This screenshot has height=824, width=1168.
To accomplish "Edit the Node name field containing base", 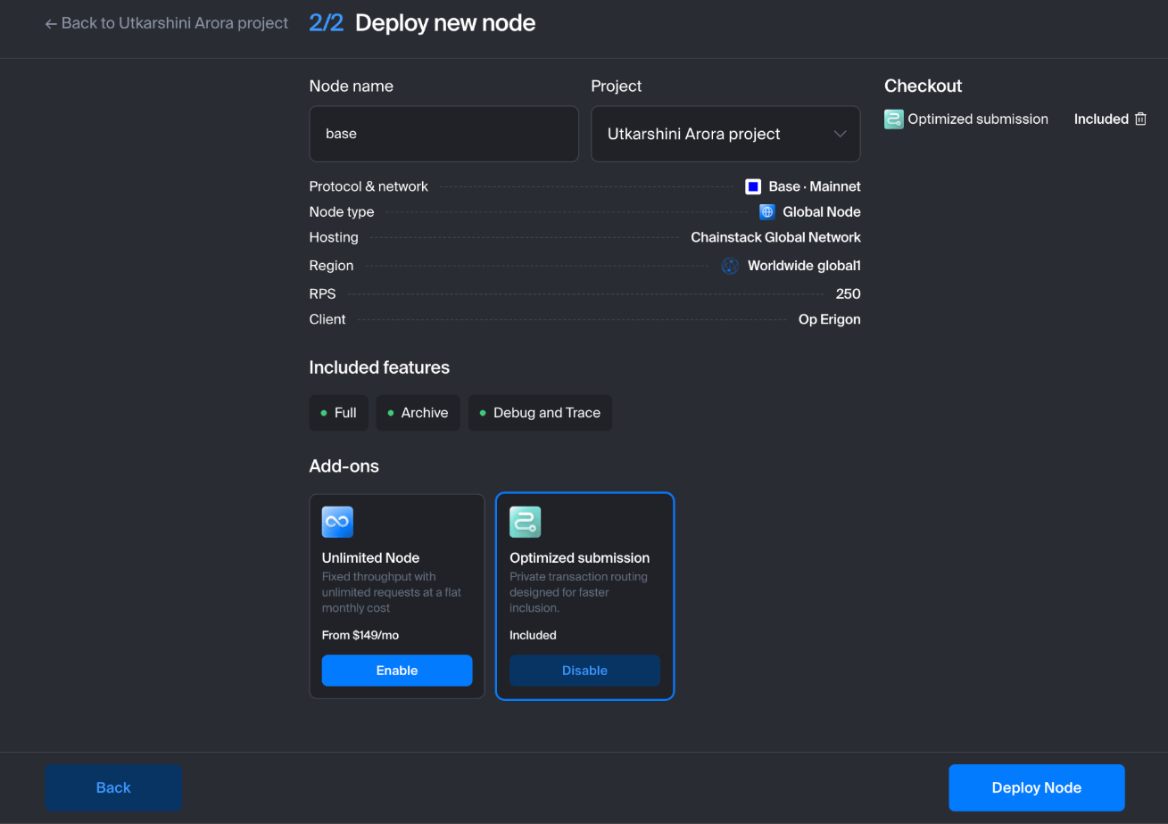I will coord(444,134).
